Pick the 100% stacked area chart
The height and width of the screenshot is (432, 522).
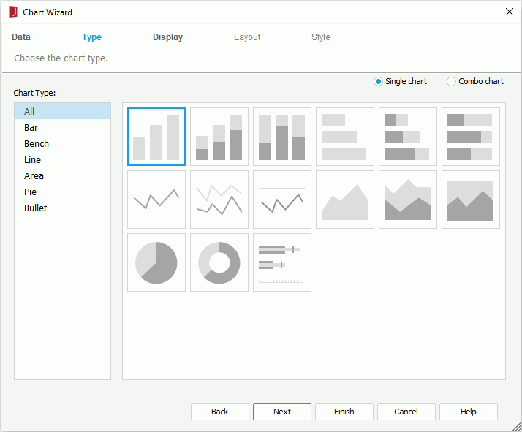[x=471, y=200]
